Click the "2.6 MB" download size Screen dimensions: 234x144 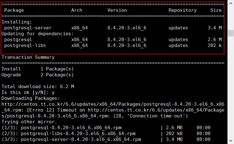tap(174, 128)
